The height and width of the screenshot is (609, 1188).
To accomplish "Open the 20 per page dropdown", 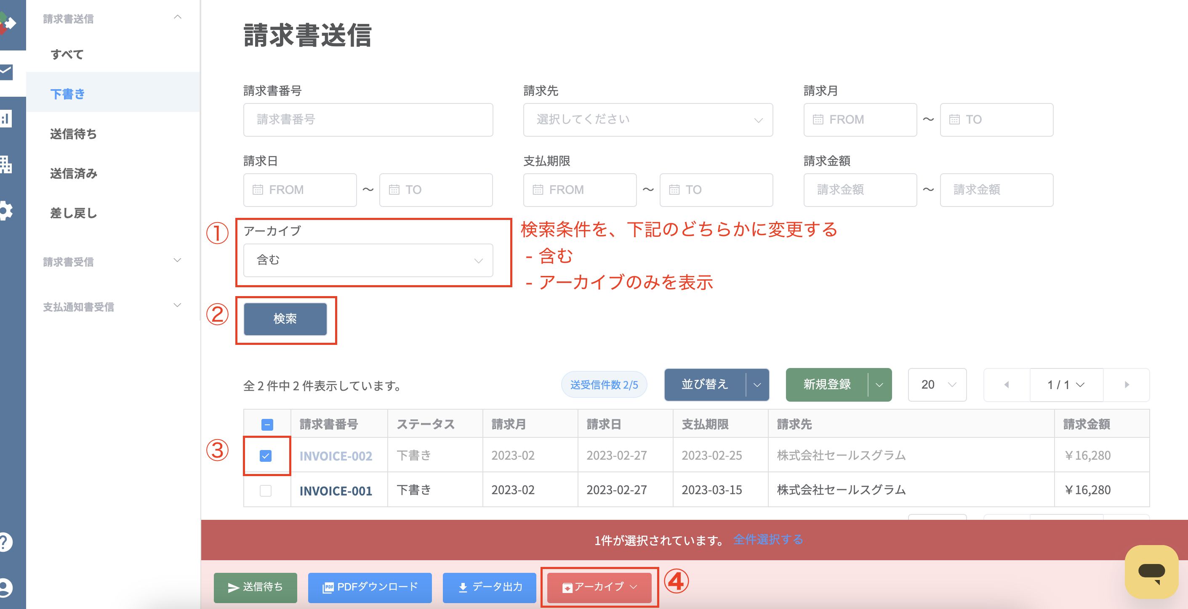I will pos(937,385).
